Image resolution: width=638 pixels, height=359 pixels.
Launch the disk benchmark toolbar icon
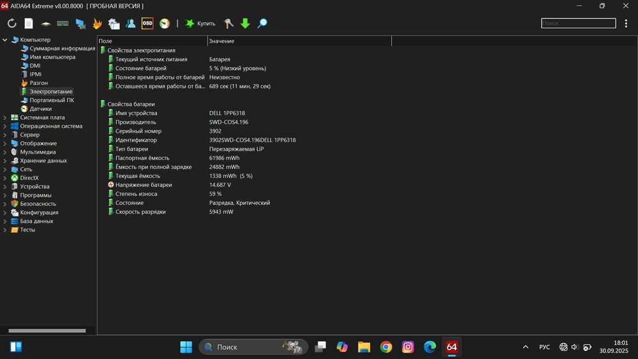click(45, 24)
